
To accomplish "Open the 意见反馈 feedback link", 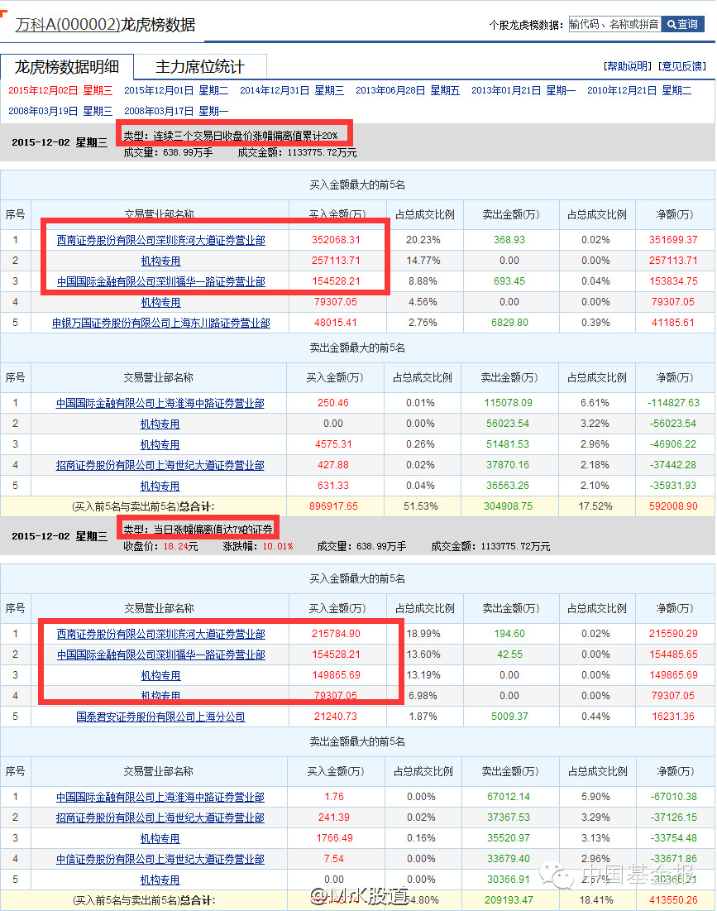I will point(685,65).
